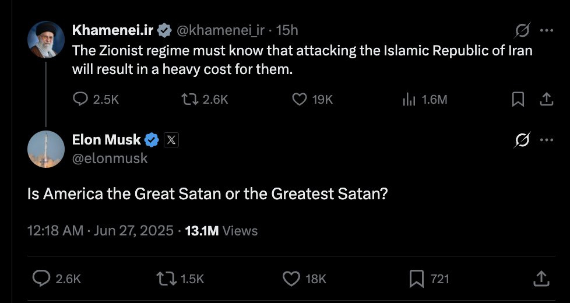570x303 pixels.
Task: Repost Elon Musk's tweet
Action: click(167, 279)
